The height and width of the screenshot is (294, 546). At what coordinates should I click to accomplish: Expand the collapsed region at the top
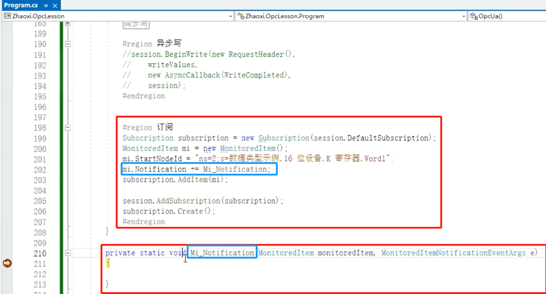tap(68, 24)
